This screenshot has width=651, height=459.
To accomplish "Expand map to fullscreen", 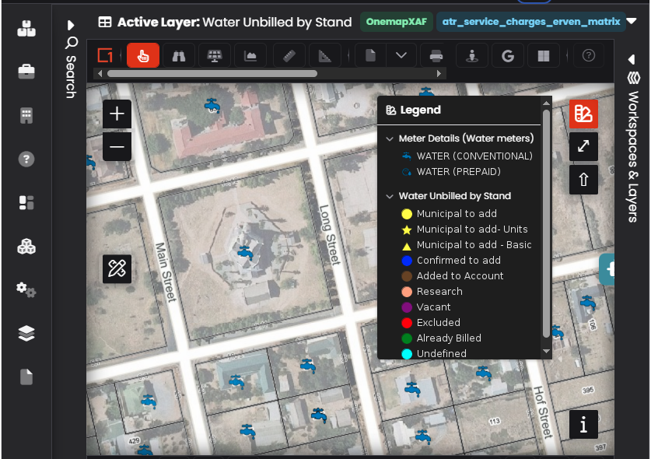I will [583, 146].
